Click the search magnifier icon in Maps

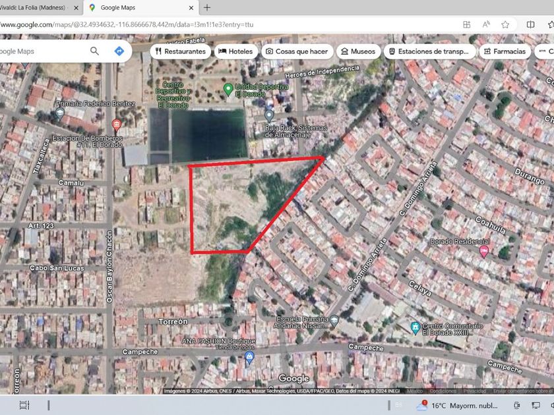pos(94,51)
